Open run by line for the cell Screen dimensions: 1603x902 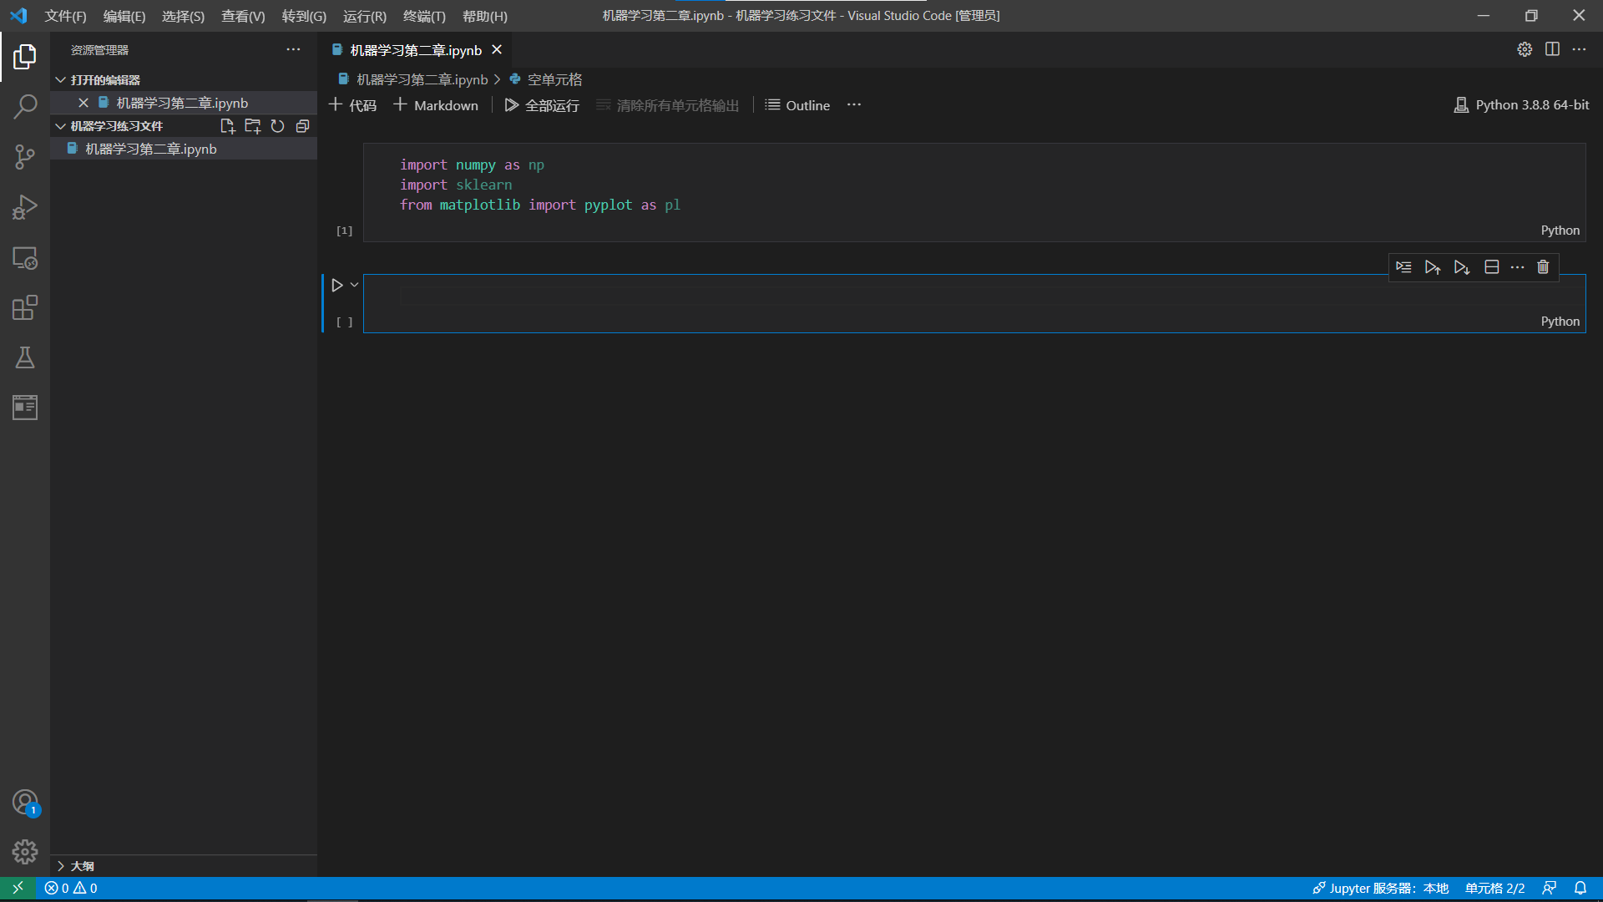[1404, 266]
